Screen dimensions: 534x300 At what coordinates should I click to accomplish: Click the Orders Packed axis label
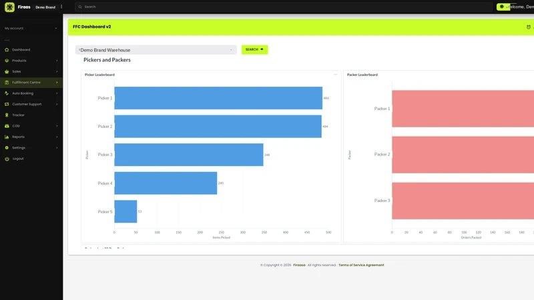pyautogui.click(x=471, y=237)
